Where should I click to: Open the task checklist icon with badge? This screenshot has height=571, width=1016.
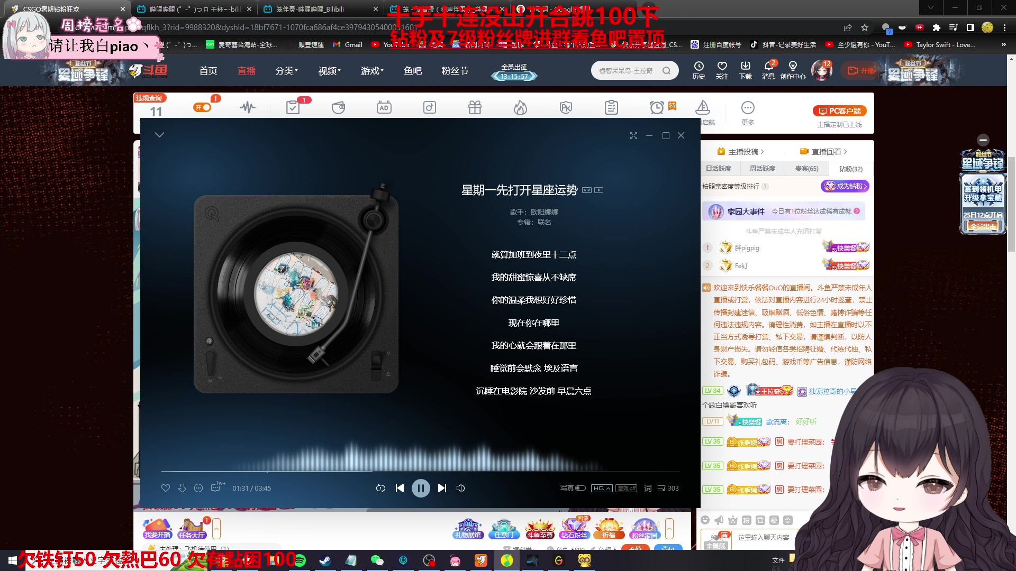[x=293, y=107]
